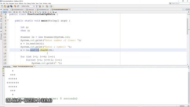Click the Open Project toolbar icon
Image resolution: width=190 pixels, height=107 pixels.
coord(8,6)
